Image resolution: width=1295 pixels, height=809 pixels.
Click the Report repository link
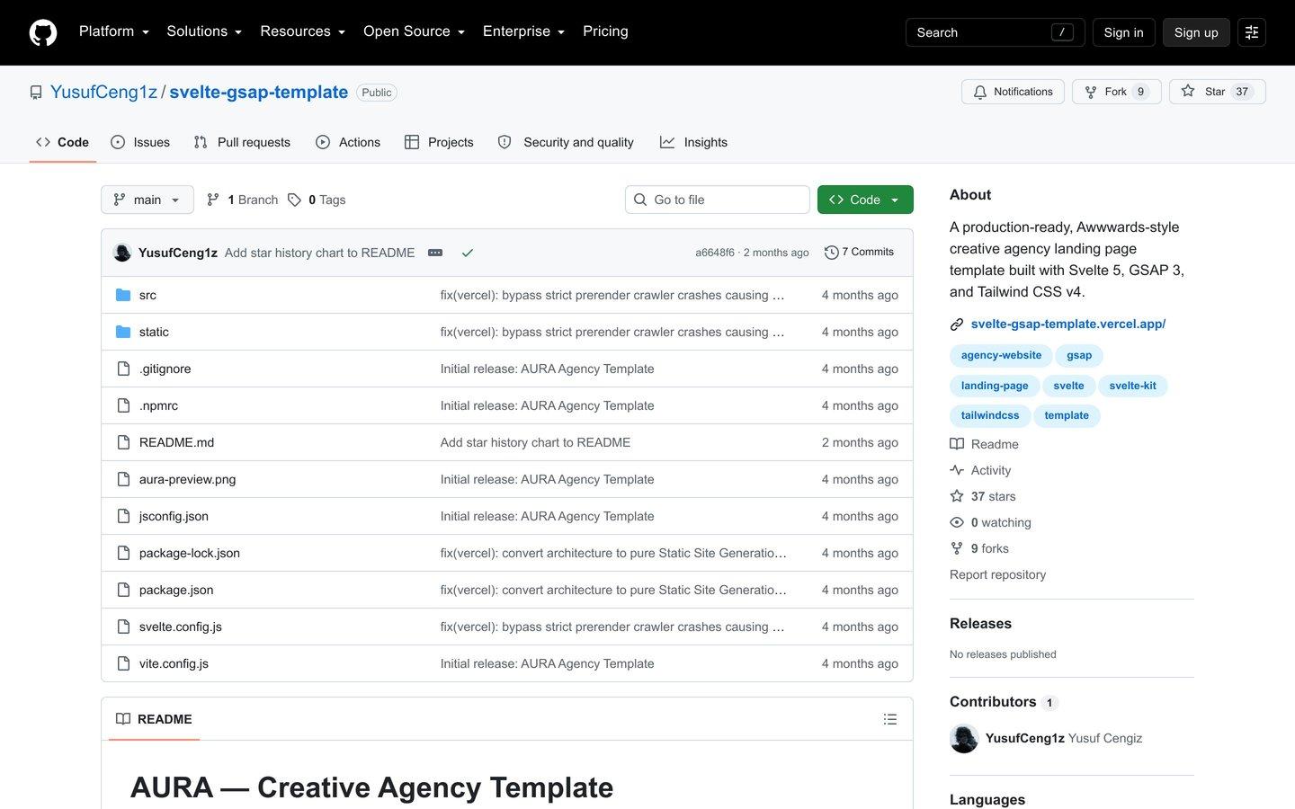[997, 574]
